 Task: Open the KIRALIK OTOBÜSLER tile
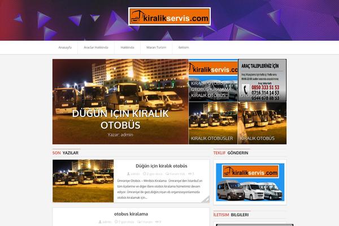coord(213,123)
